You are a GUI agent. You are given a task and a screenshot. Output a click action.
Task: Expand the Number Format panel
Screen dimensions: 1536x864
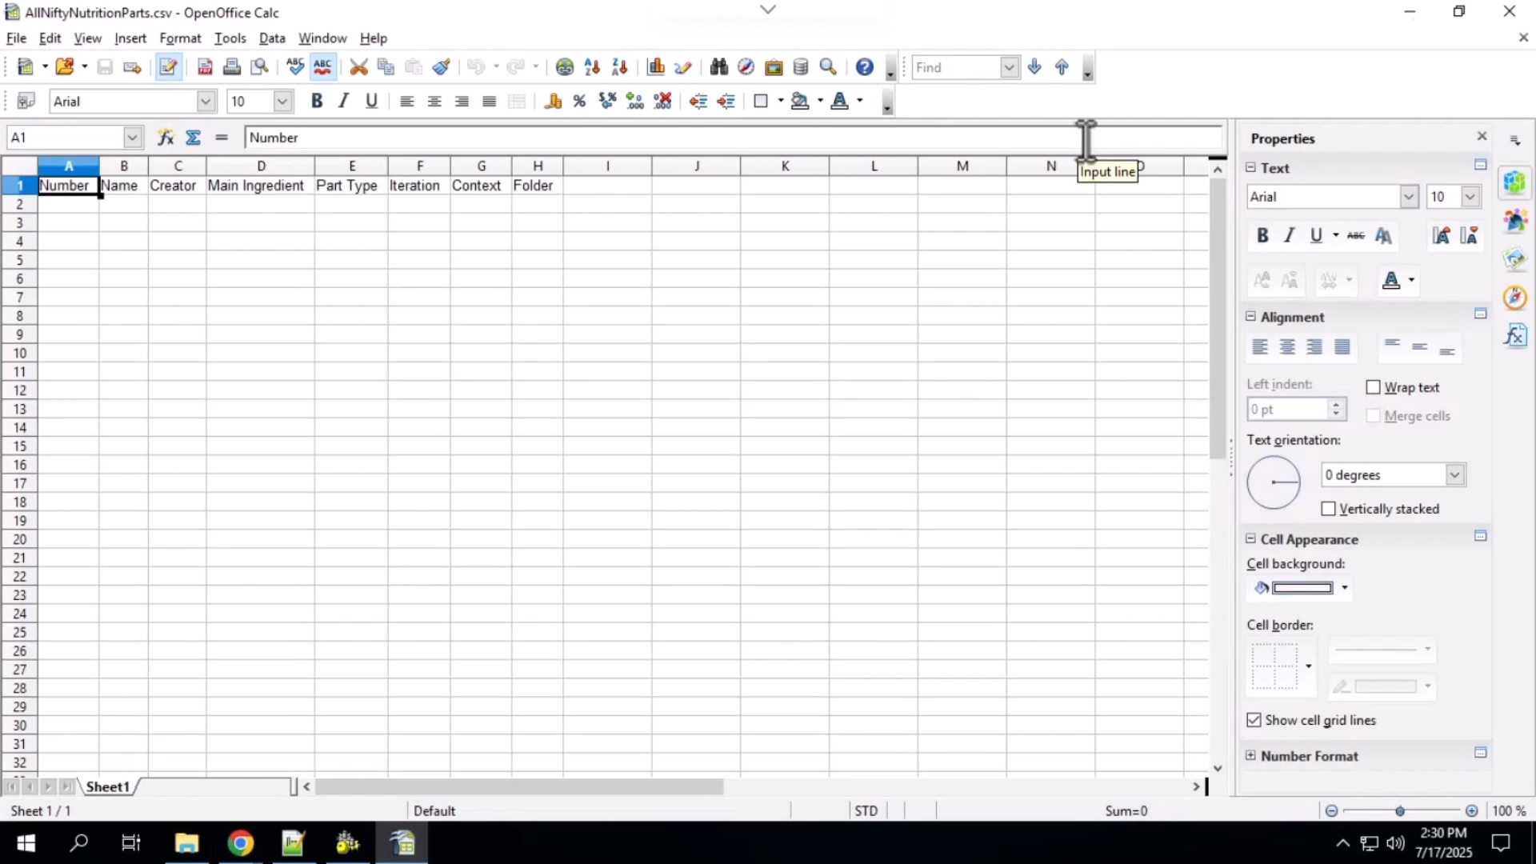(x=1251, y=755)
